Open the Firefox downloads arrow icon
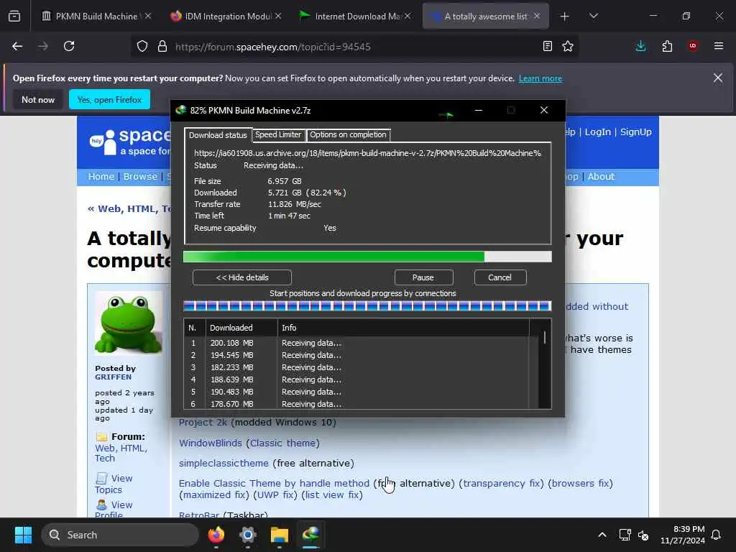 click(640, 46)
